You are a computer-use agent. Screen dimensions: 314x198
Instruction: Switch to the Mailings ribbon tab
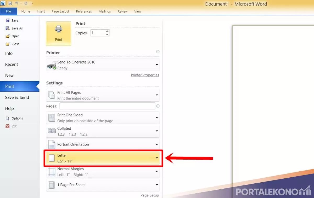click(x=105, y=11)
